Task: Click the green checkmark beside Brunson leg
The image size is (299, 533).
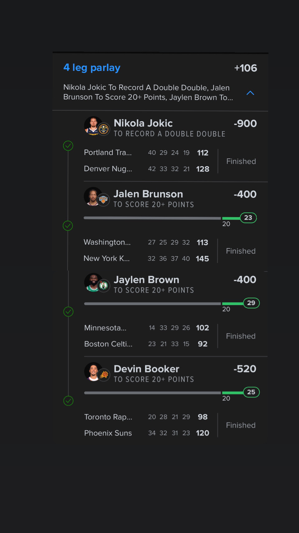Action: [68, 226]
